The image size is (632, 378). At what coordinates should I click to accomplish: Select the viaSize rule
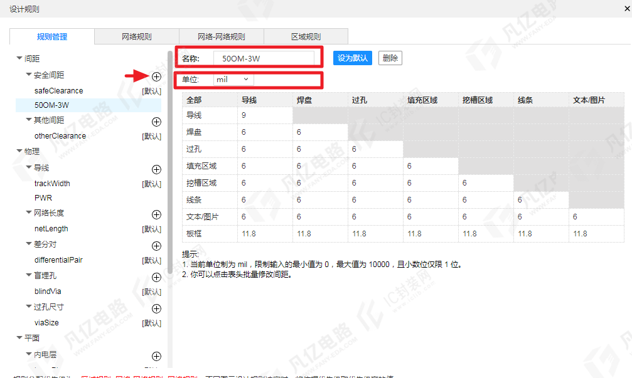pyautogui.click(x=46, y=322)
